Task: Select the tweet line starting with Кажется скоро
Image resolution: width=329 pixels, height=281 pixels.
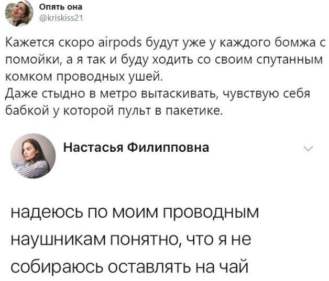Action: click(166, 43)
